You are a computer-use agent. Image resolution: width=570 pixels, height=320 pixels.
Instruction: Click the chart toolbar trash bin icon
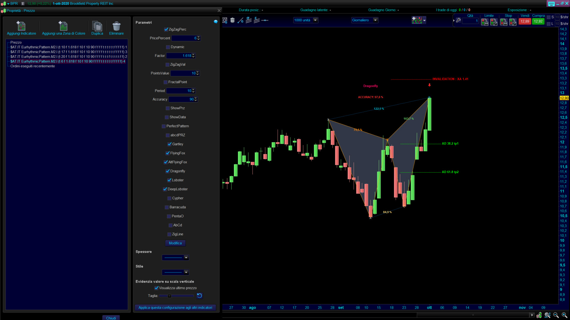(x=232, y=20)
